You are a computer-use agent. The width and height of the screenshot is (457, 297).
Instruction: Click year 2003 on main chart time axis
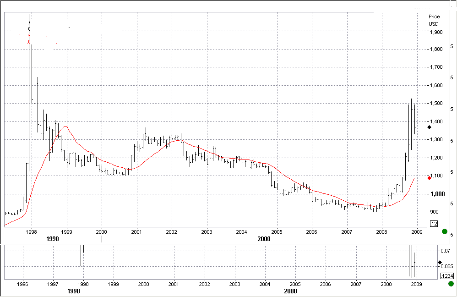tap(207, 232)
